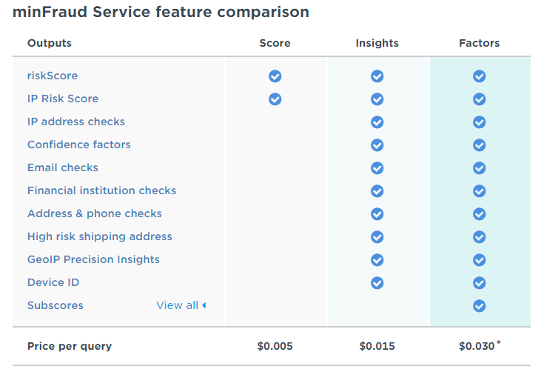The image size is (544, 372).
Task: Click Factors checkmark for High risk shipping address
Action: click(479, 237)
